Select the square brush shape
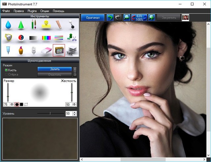 point(21,104)
